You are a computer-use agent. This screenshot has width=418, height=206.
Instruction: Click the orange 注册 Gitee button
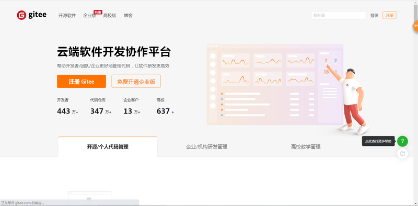pos(82,82)
